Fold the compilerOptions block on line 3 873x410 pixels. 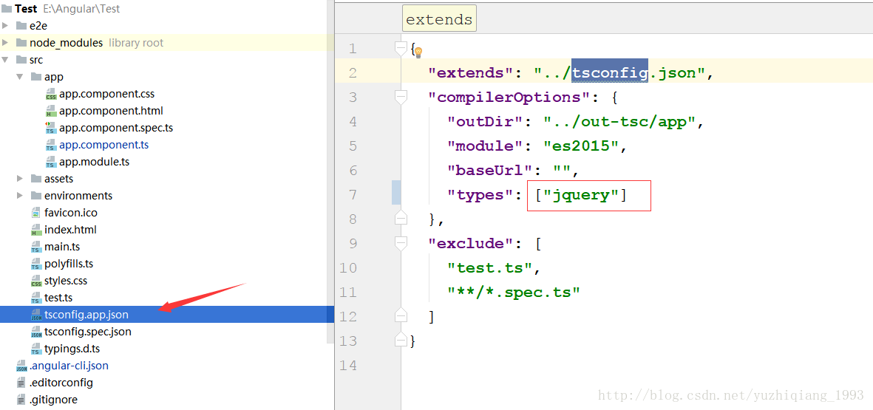coord(401,98)
